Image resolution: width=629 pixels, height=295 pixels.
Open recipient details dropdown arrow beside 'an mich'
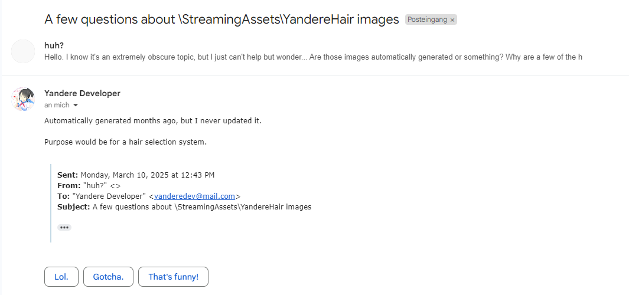75,105
